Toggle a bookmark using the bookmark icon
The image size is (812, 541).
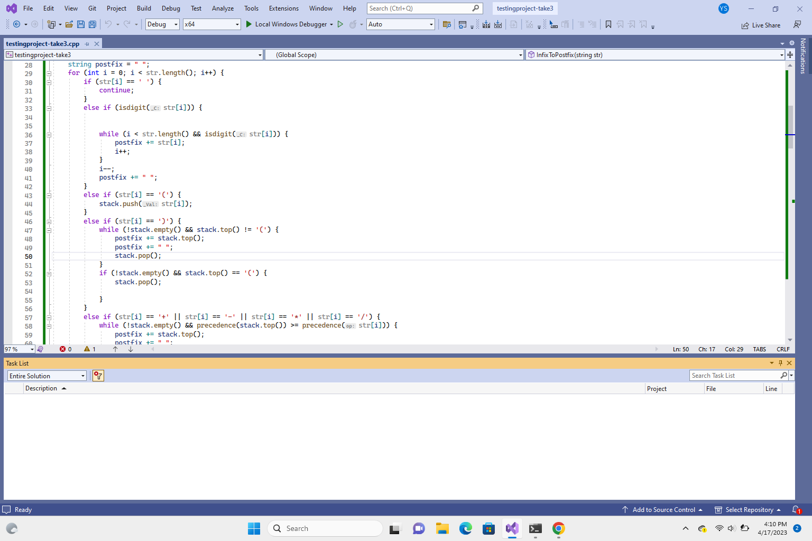click(608, 24)
